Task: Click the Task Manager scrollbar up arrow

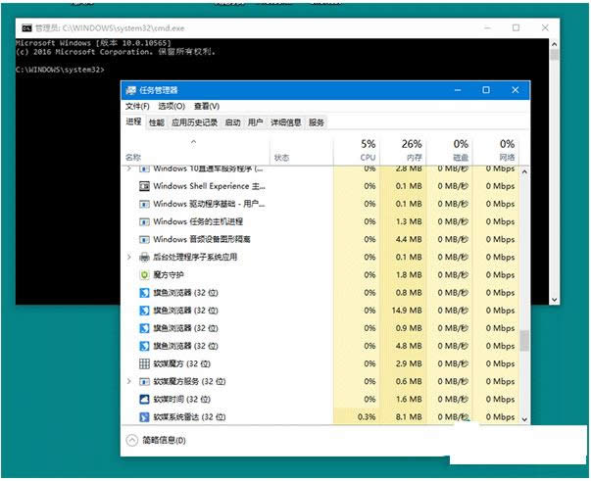Action: [524, 171]
